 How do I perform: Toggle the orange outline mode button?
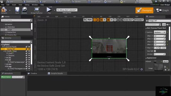click(x=95, y=20)
